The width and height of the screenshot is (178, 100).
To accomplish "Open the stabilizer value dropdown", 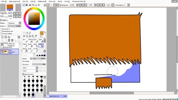I will pos(128,5).
